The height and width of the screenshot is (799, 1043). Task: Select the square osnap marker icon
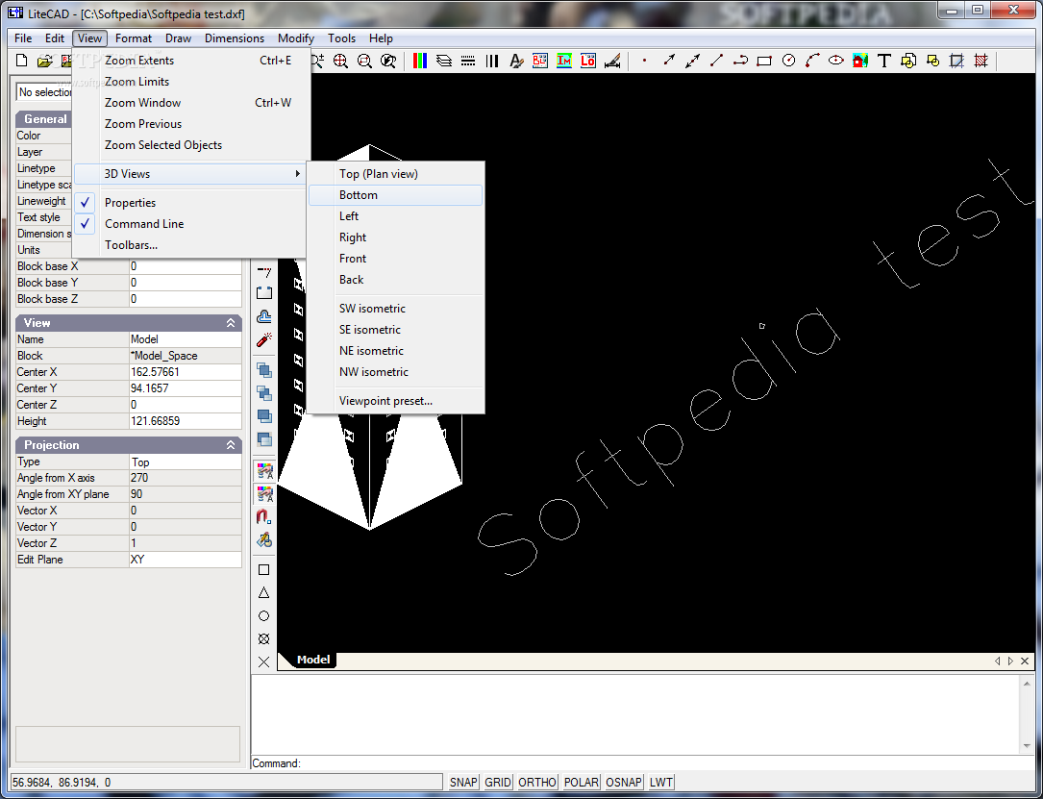264,569
